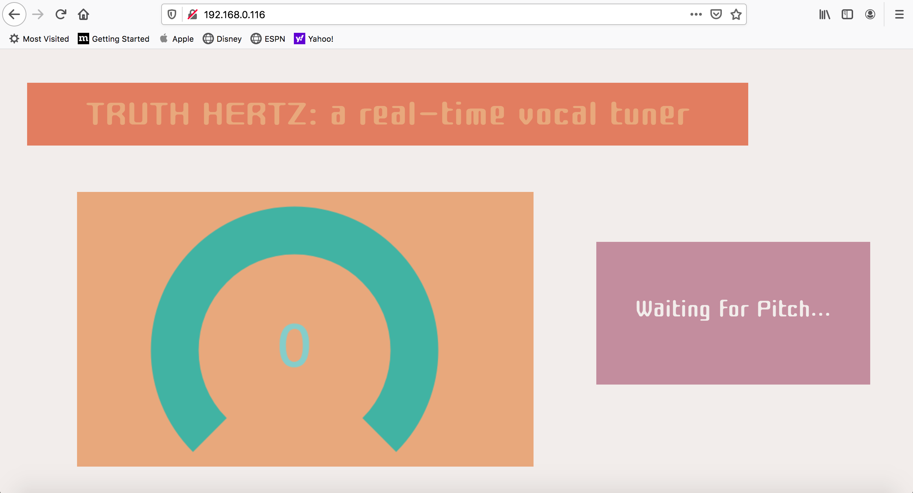The height and width of the screenshot is (493, 913).
Task: Open the Apple bookmark
Action: [177, 39]
